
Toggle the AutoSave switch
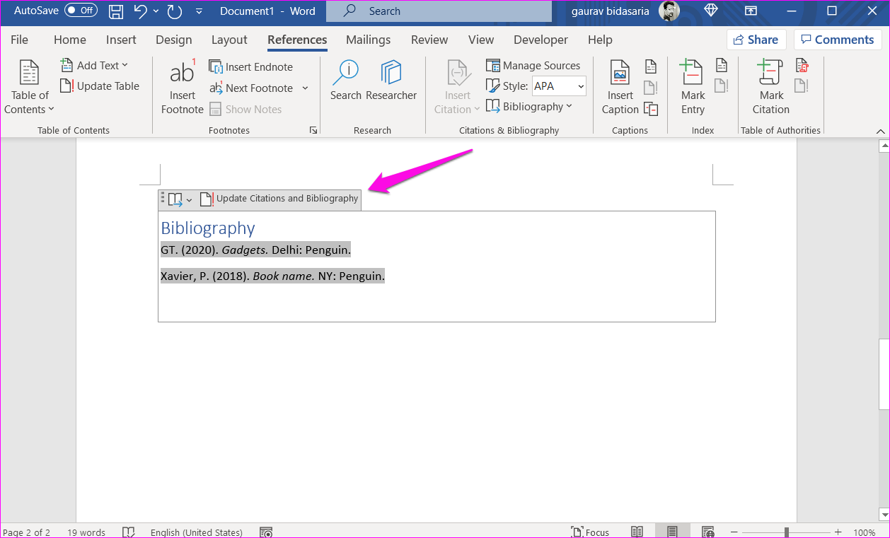[81, 11]
